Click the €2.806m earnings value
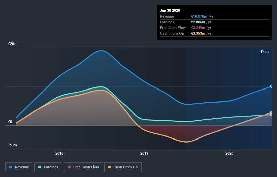 [x=198, y=22]
